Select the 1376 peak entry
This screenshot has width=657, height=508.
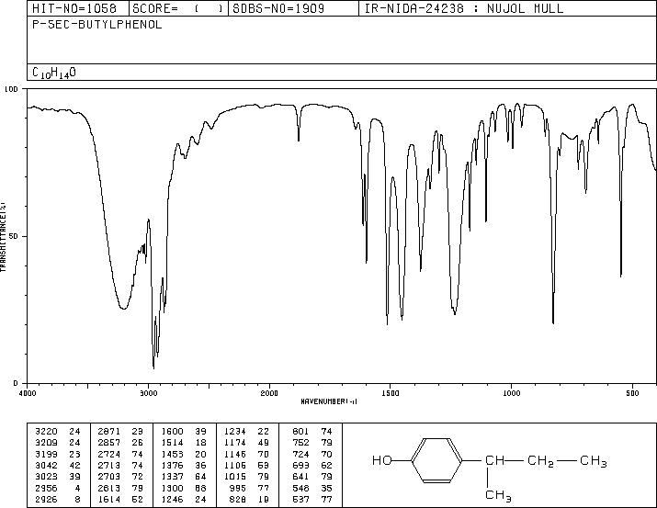tap(184, 465)
